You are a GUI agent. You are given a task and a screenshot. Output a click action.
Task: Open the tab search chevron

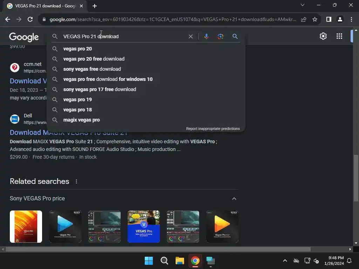pos(303,5)
